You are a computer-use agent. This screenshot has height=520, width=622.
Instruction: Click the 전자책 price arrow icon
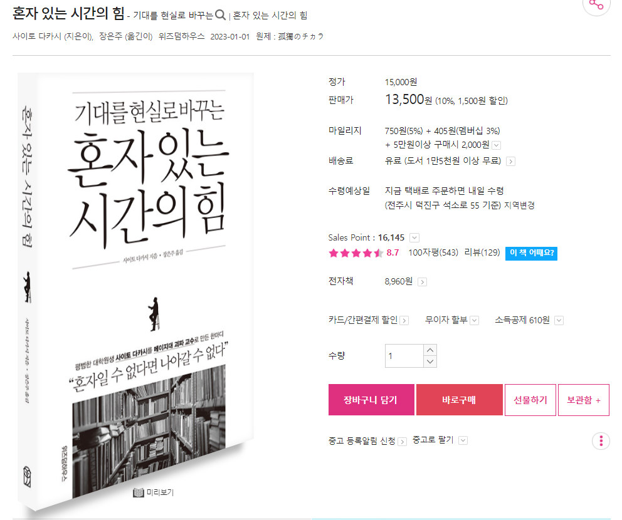click(x=423, y=282)
